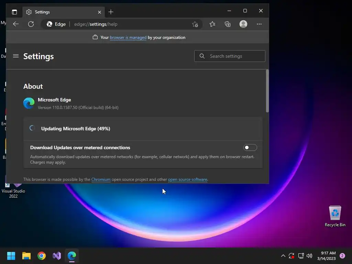Open a new tab with plus button
This screenshot has height=264, width=352.
111,12
